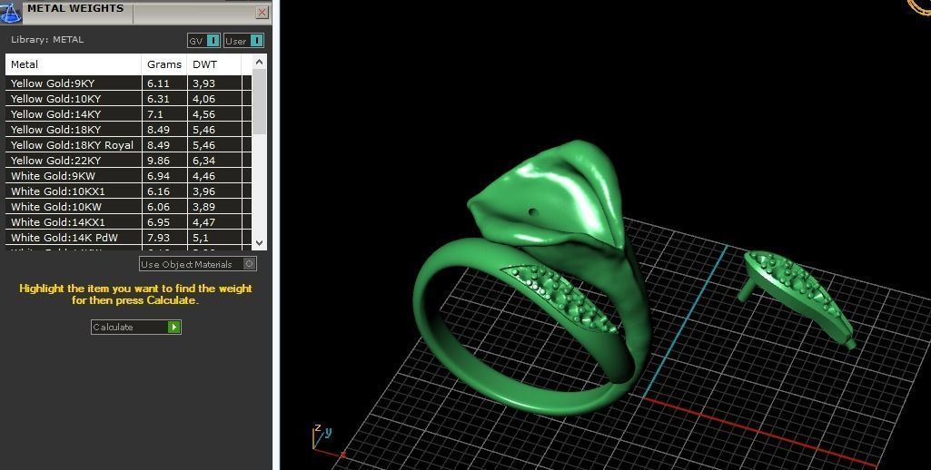Click the DWT column header
931x470 pixels.
(213, 64)
